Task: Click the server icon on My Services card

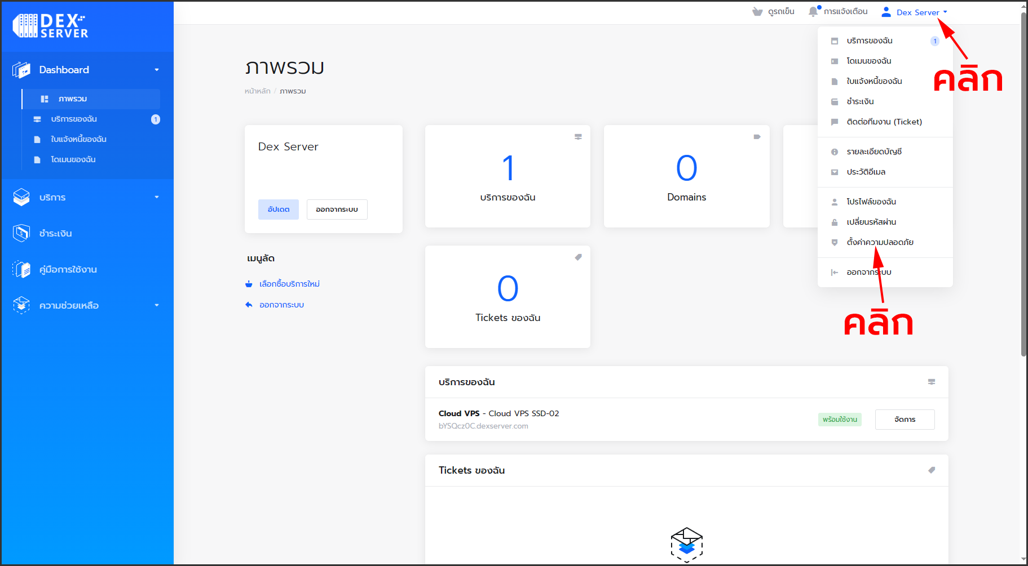Action: [x=578, y=137]
